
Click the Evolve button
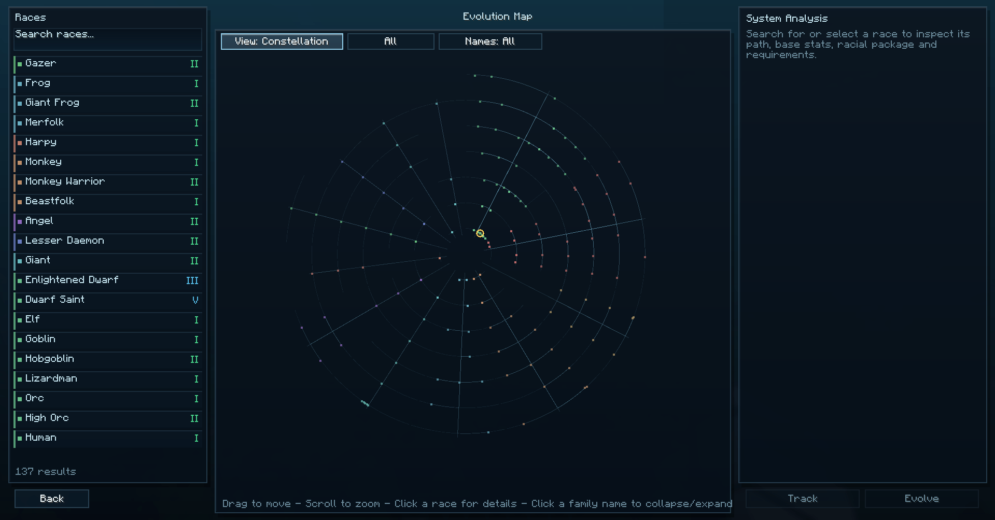point(922,499)
